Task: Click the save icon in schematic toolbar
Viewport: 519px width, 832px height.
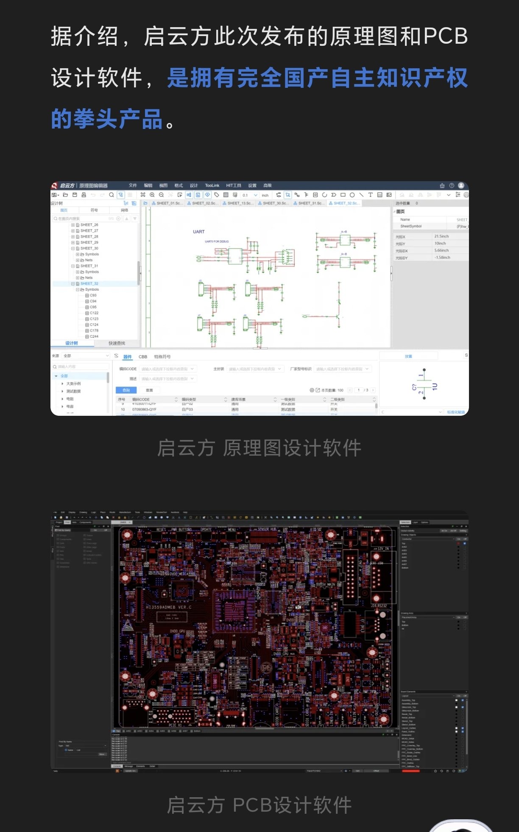Action: point(75,195)
